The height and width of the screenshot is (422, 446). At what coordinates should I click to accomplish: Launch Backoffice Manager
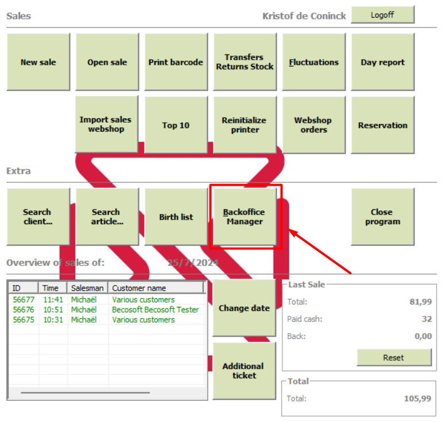pyautogui.click(x=245, y=217)
